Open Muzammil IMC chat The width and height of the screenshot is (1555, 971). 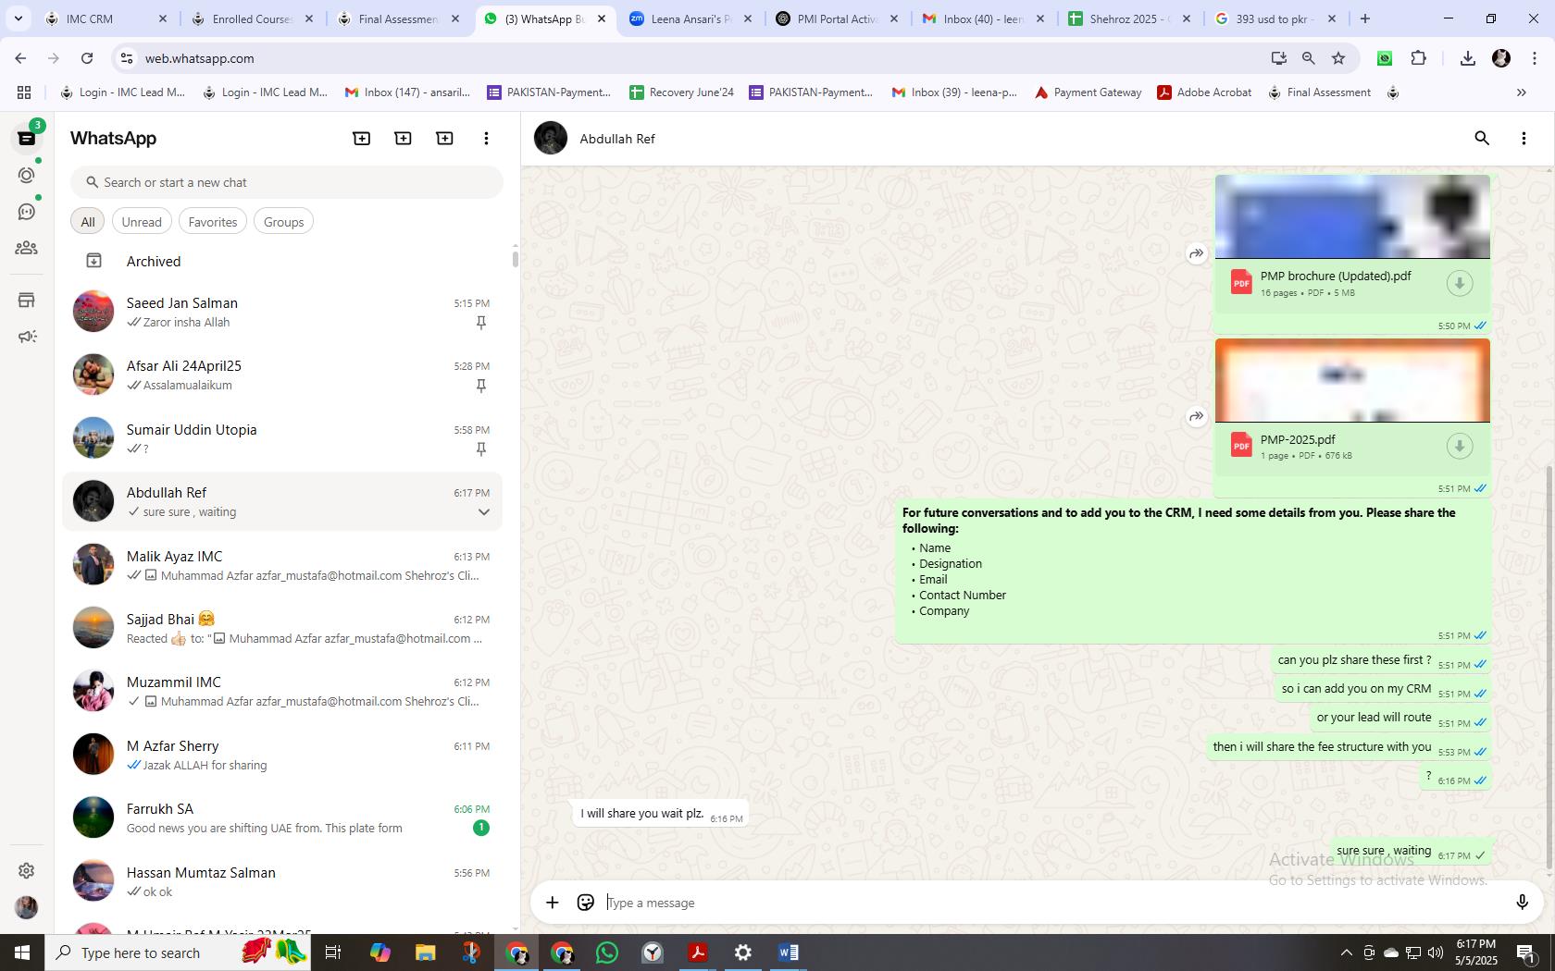(282, 692)
